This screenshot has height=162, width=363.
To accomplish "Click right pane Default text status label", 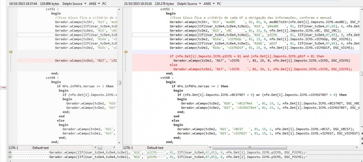I will 155,148.
